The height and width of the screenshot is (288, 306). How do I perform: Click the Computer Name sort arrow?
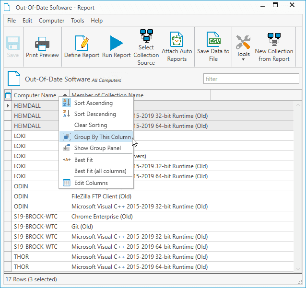(65, 95)
